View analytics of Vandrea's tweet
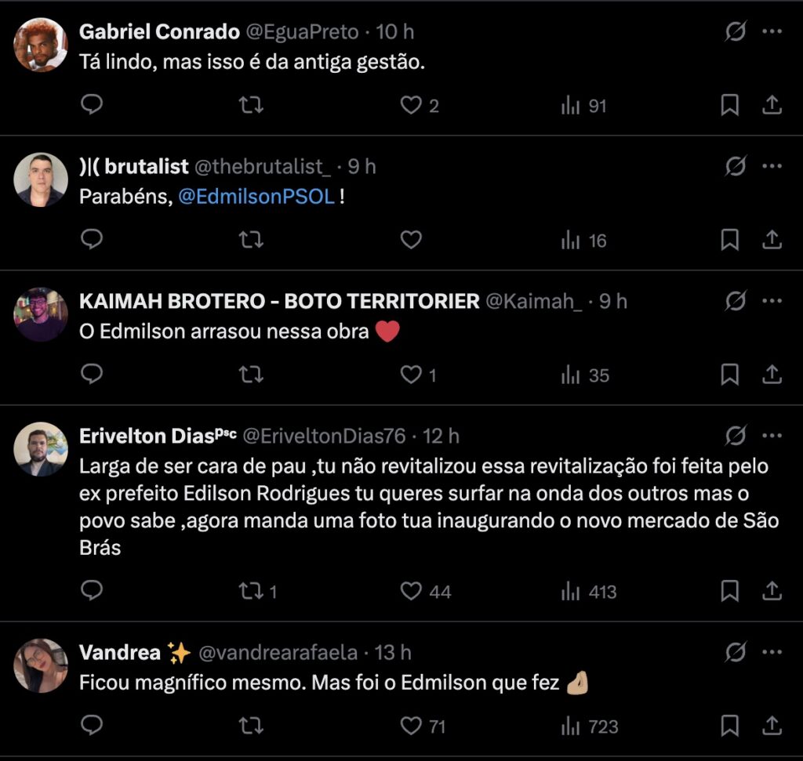Viewport: 803px width, 761px height. [590, 727]
